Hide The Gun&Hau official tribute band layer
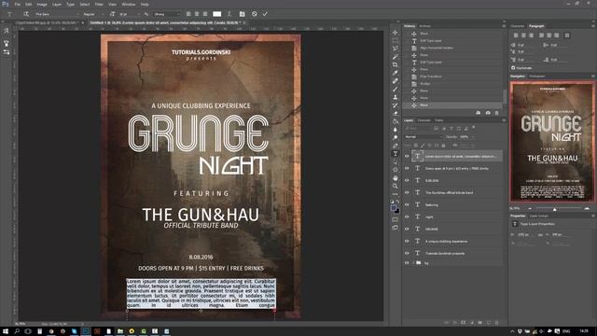Viewport: 597px width, 336px height. pyautogui.click(x=407, y=193)
